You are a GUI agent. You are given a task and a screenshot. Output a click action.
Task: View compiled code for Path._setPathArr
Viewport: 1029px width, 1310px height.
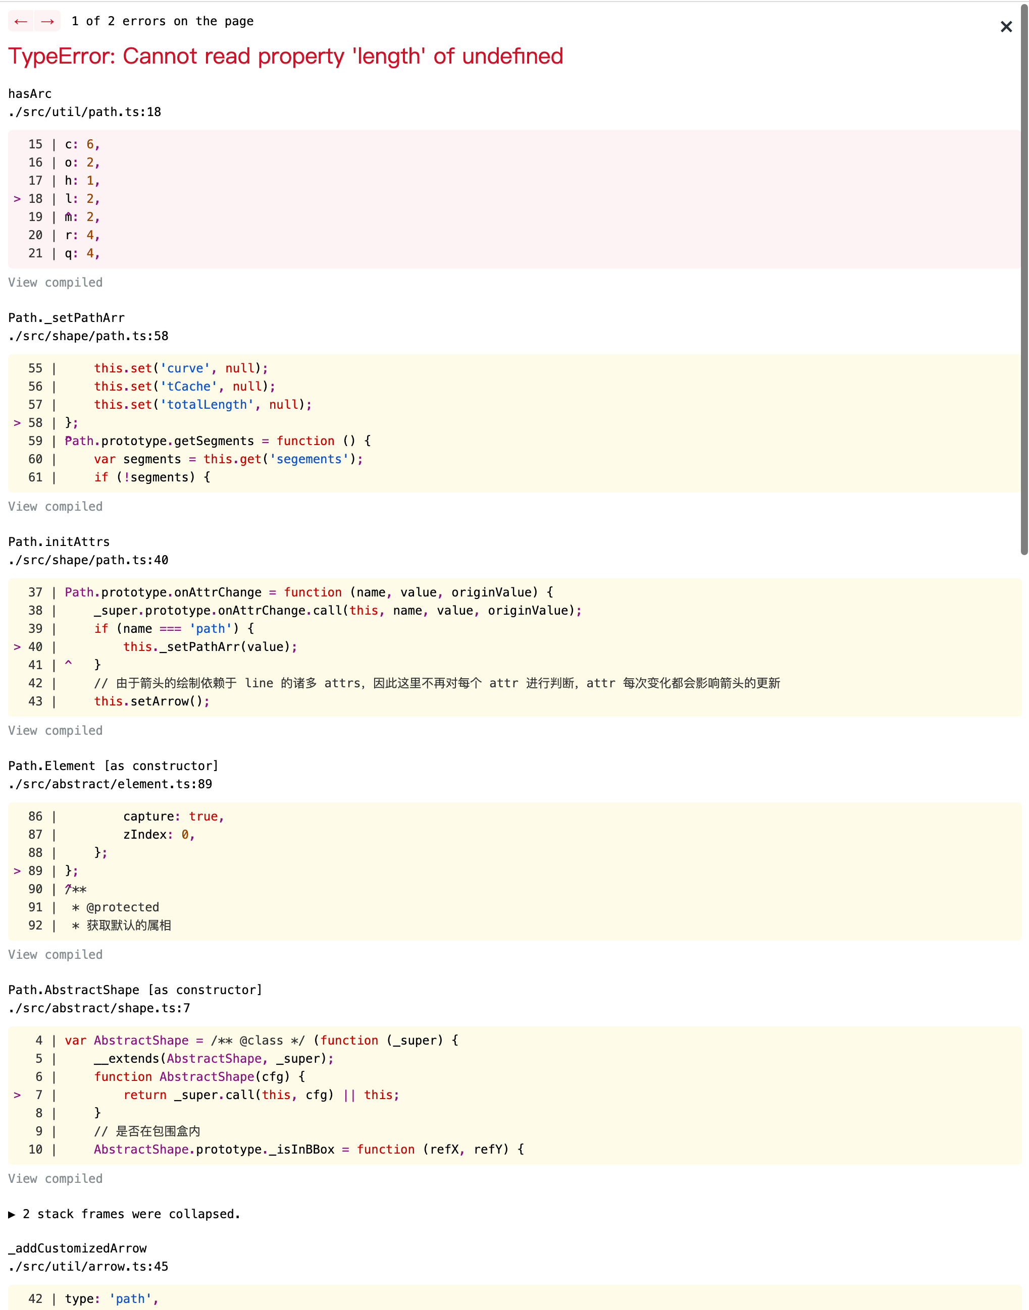[x=55, y=506]
